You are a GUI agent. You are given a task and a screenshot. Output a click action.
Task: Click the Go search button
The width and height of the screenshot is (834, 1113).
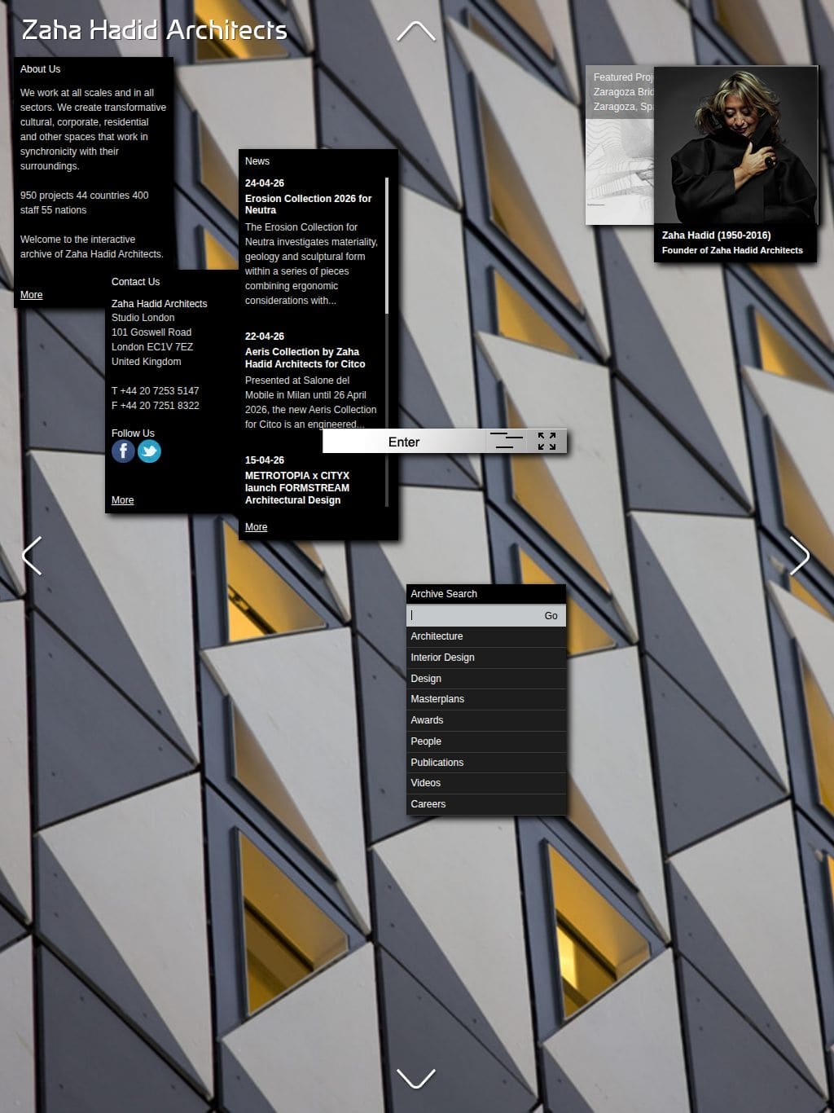tap(551, 616)
